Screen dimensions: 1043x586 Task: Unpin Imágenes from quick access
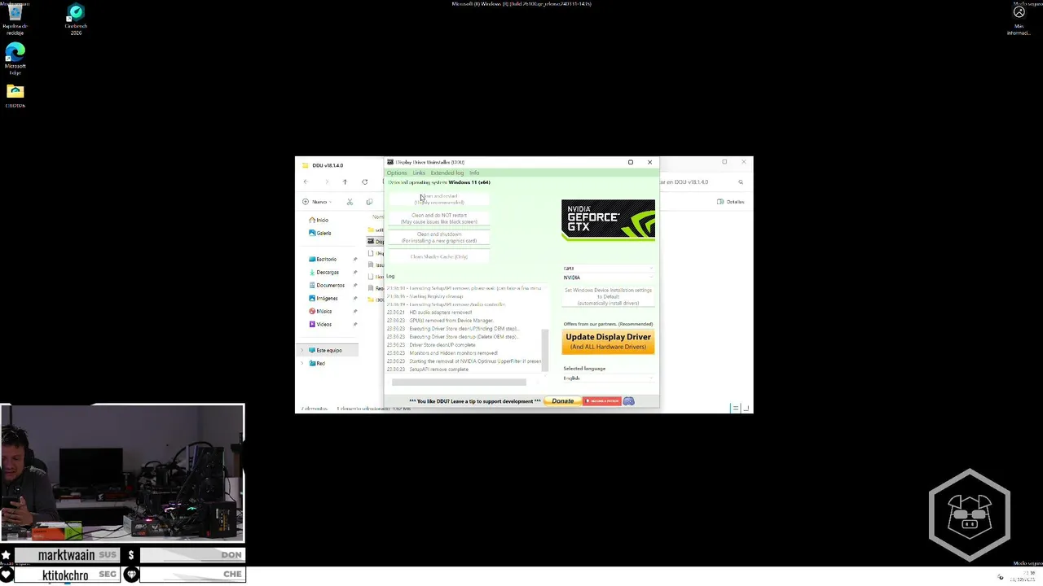click(x=355, y=298)
